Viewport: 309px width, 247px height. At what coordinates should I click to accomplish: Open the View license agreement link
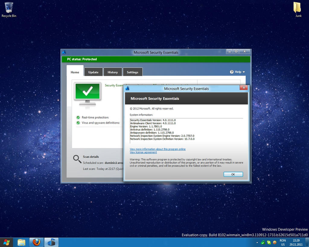click(143, 152)
